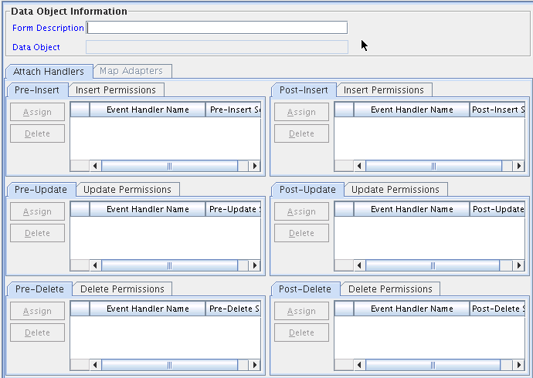The width and height of the screenshot is (533, 378).
Task: Switch to the Attach Handlers tab
Action: [x=49, y=72]
